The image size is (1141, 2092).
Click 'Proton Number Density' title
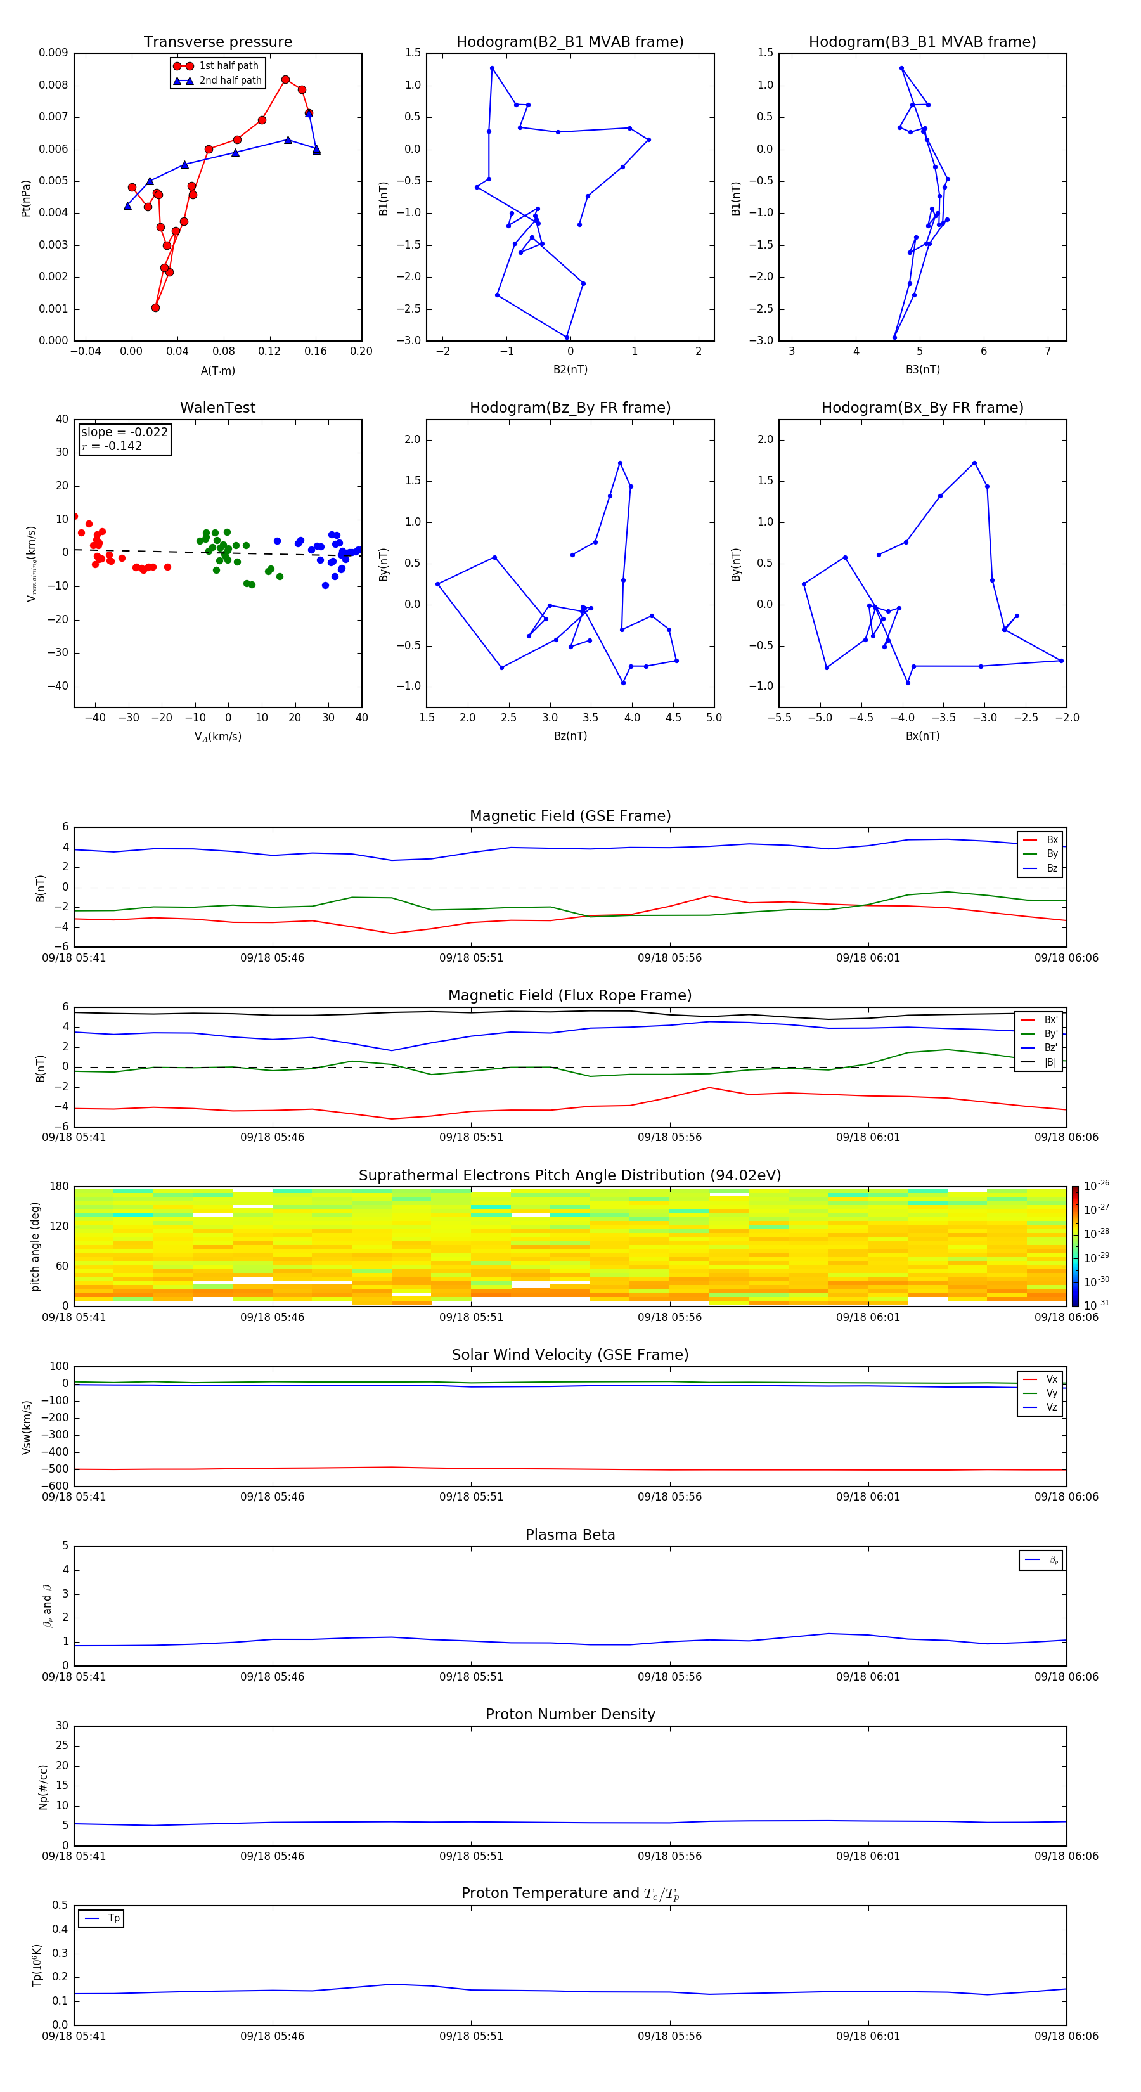pyautogui.click(x=570, y=1714)
